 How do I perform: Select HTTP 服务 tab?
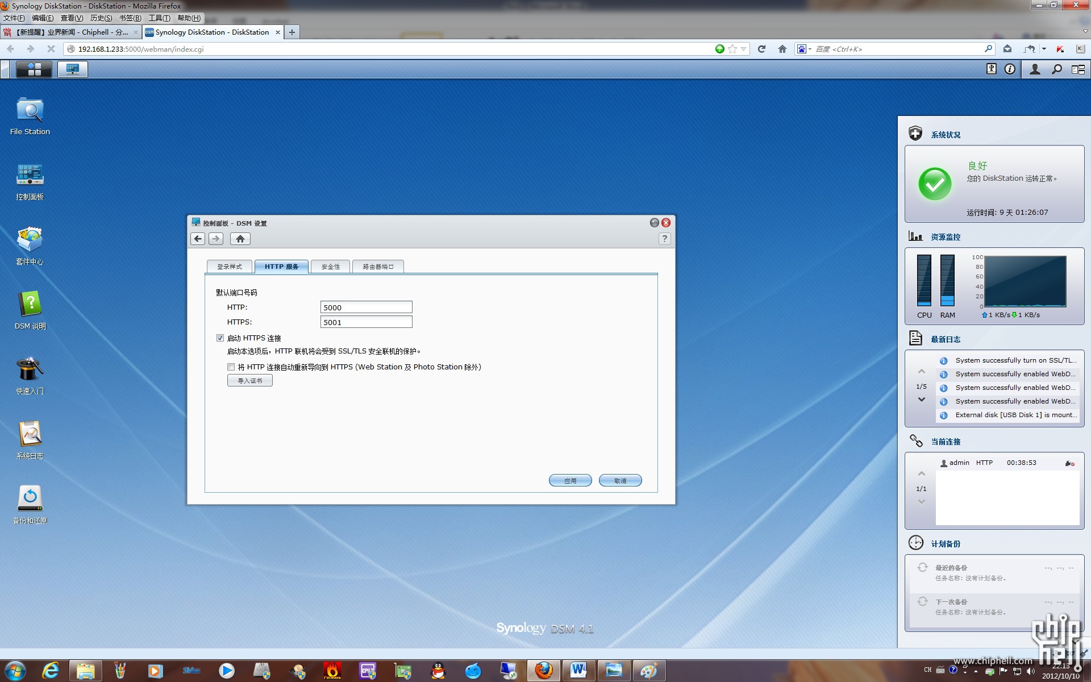(x=281, y=267)
